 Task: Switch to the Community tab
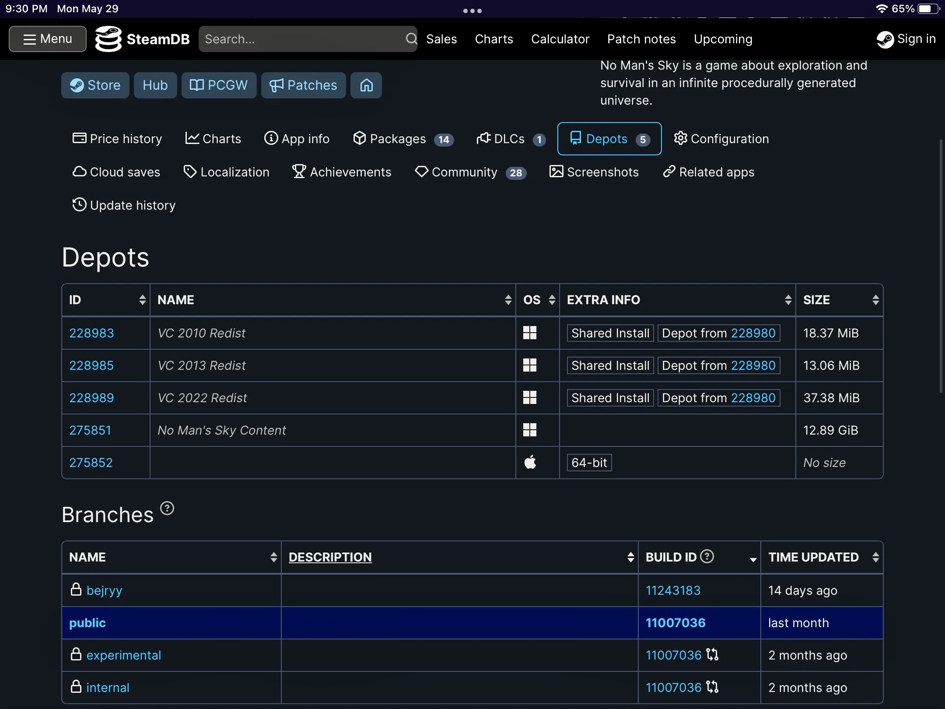coord(470,172)
